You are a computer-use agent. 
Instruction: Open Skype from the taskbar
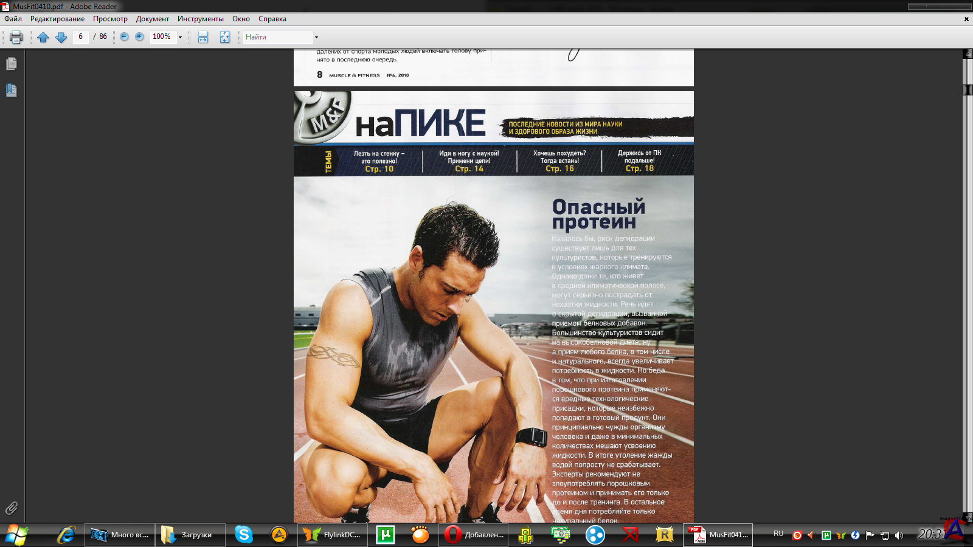pyautogui.click(x=244, y=535)
